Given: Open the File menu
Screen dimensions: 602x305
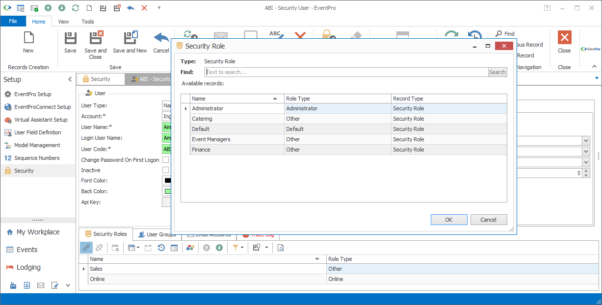Looking at the screenshot, I should tap(13, 21).
